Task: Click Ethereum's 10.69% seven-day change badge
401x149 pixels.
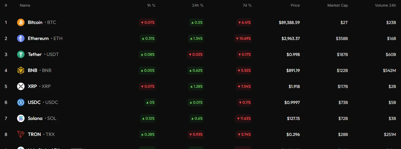Action: pyautogui.click(x=243, y=38)
